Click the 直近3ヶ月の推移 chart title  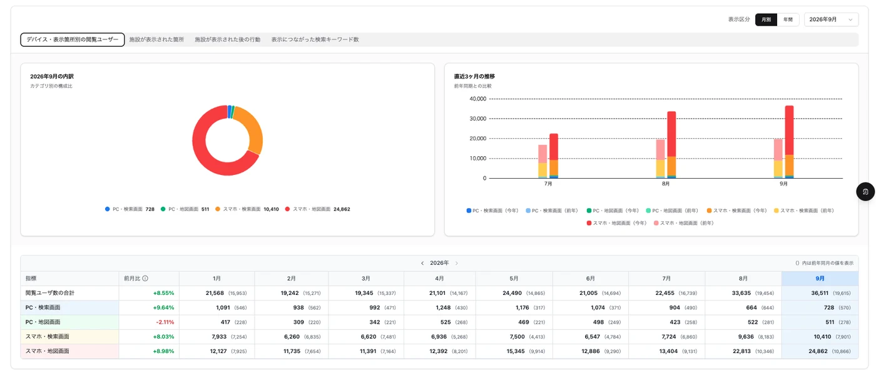474,76
